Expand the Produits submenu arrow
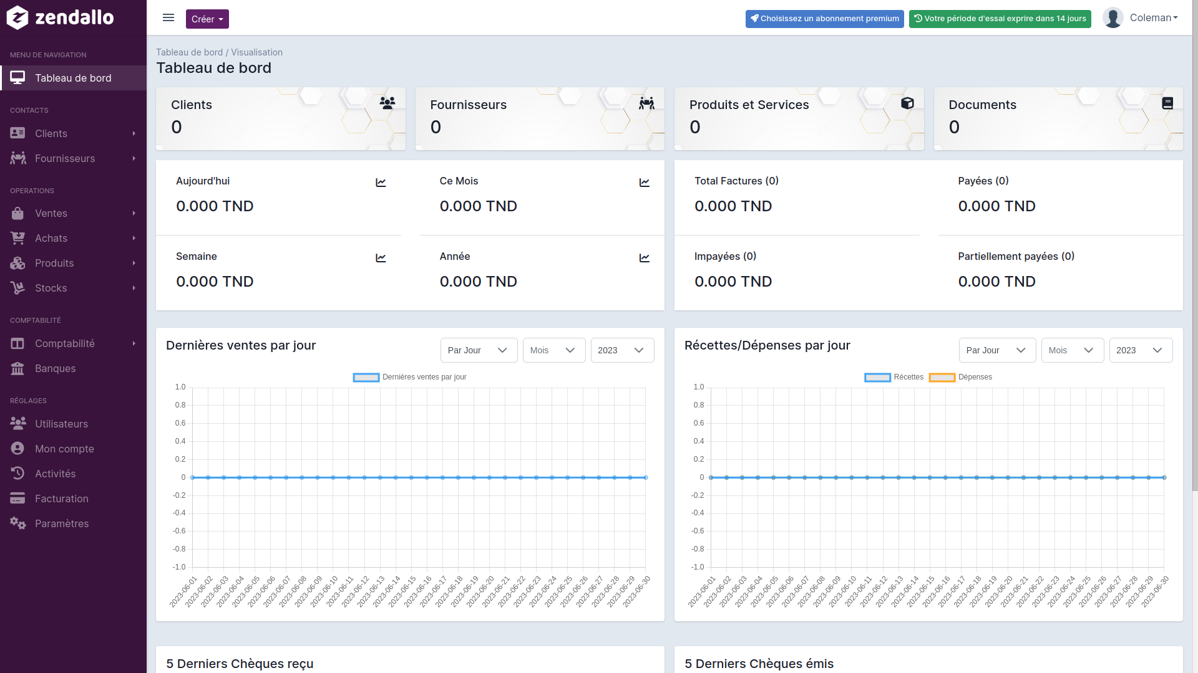 coord(134,263)
